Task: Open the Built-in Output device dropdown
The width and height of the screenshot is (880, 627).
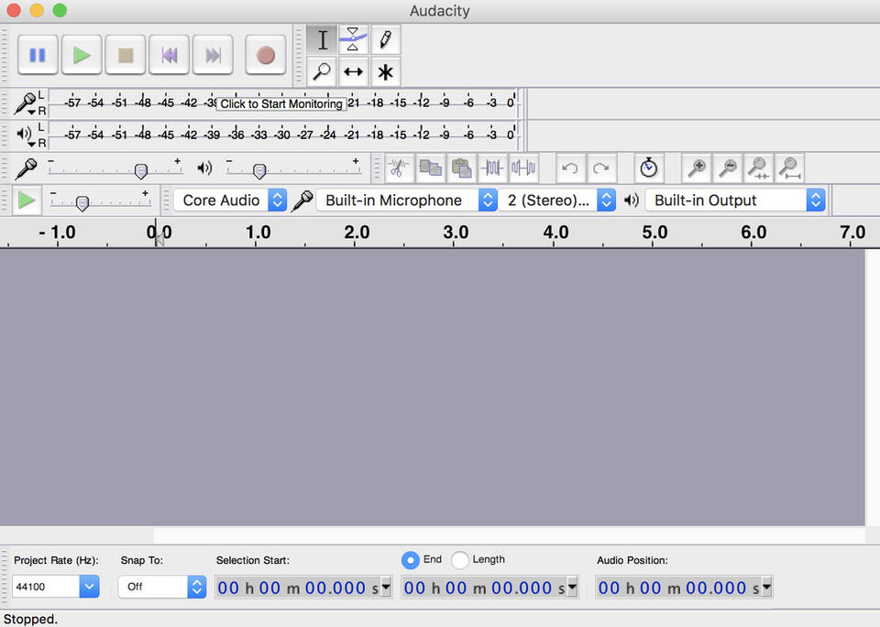Action: point(735,200)
